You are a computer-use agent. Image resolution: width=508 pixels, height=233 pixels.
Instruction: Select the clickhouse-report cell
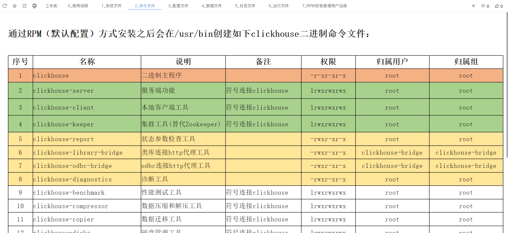[x=87, y=139]
